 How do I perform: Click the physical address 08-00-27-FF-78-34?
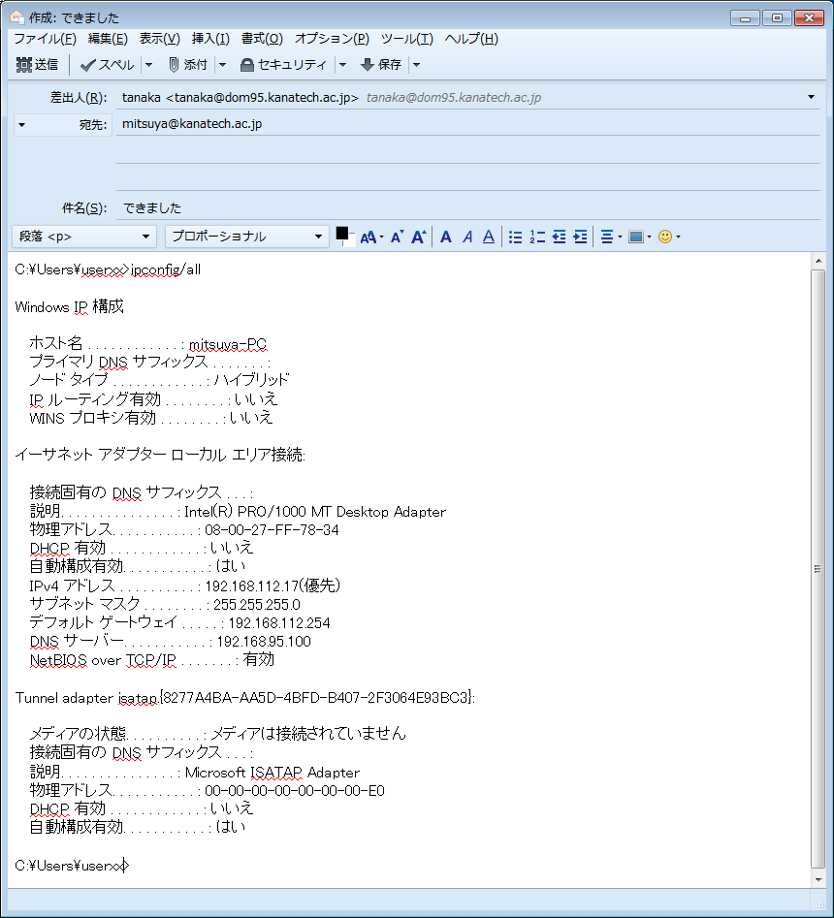[272, 530]
